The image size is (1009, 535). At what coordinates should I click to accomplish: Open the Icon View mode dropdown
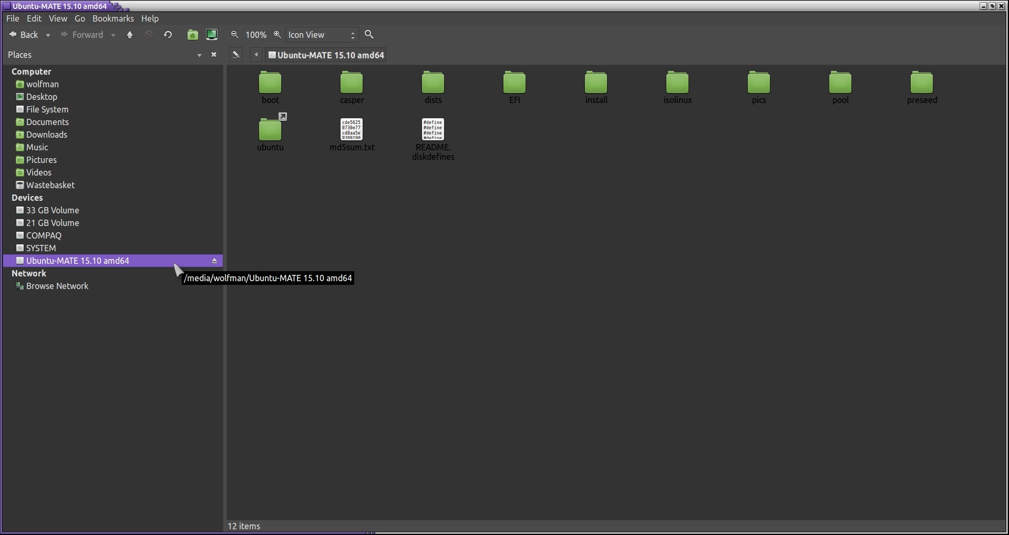pyautogui.click(x=322, y=35)
